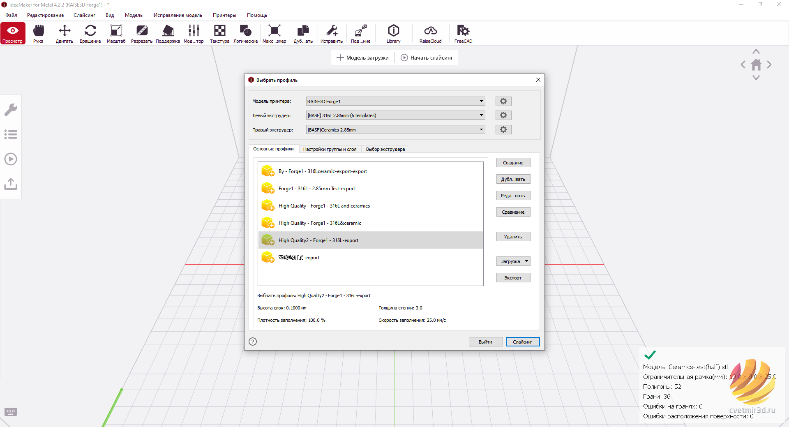Open the Поддержка supports tool
This screenshot has width=789, height=427.
click(x=168, y=33)
